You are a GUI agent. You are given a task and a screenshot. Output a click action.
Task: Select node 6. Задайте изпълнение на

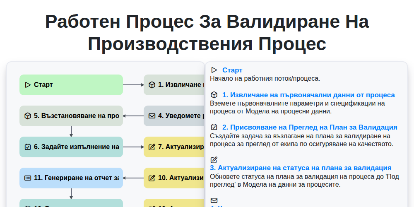click(71, 147)
